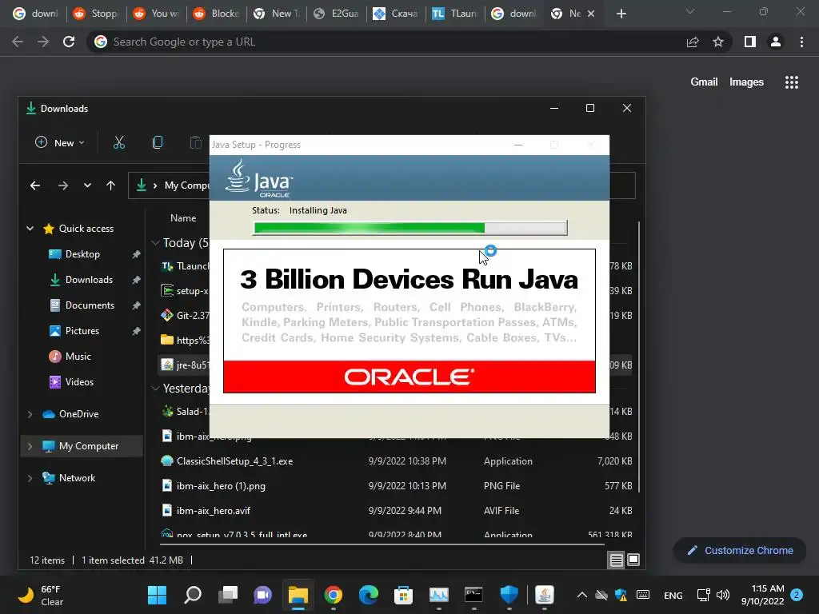Expand the Network tree node
This screenshot has width=819, height=614.
pyautogui.click(x=30, y=478)
